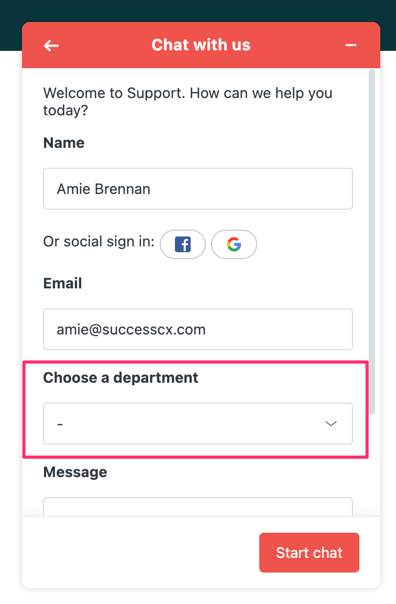Click the back arrow in chat header
This screenshot has width=396, height=604.
tap(51, 46)
